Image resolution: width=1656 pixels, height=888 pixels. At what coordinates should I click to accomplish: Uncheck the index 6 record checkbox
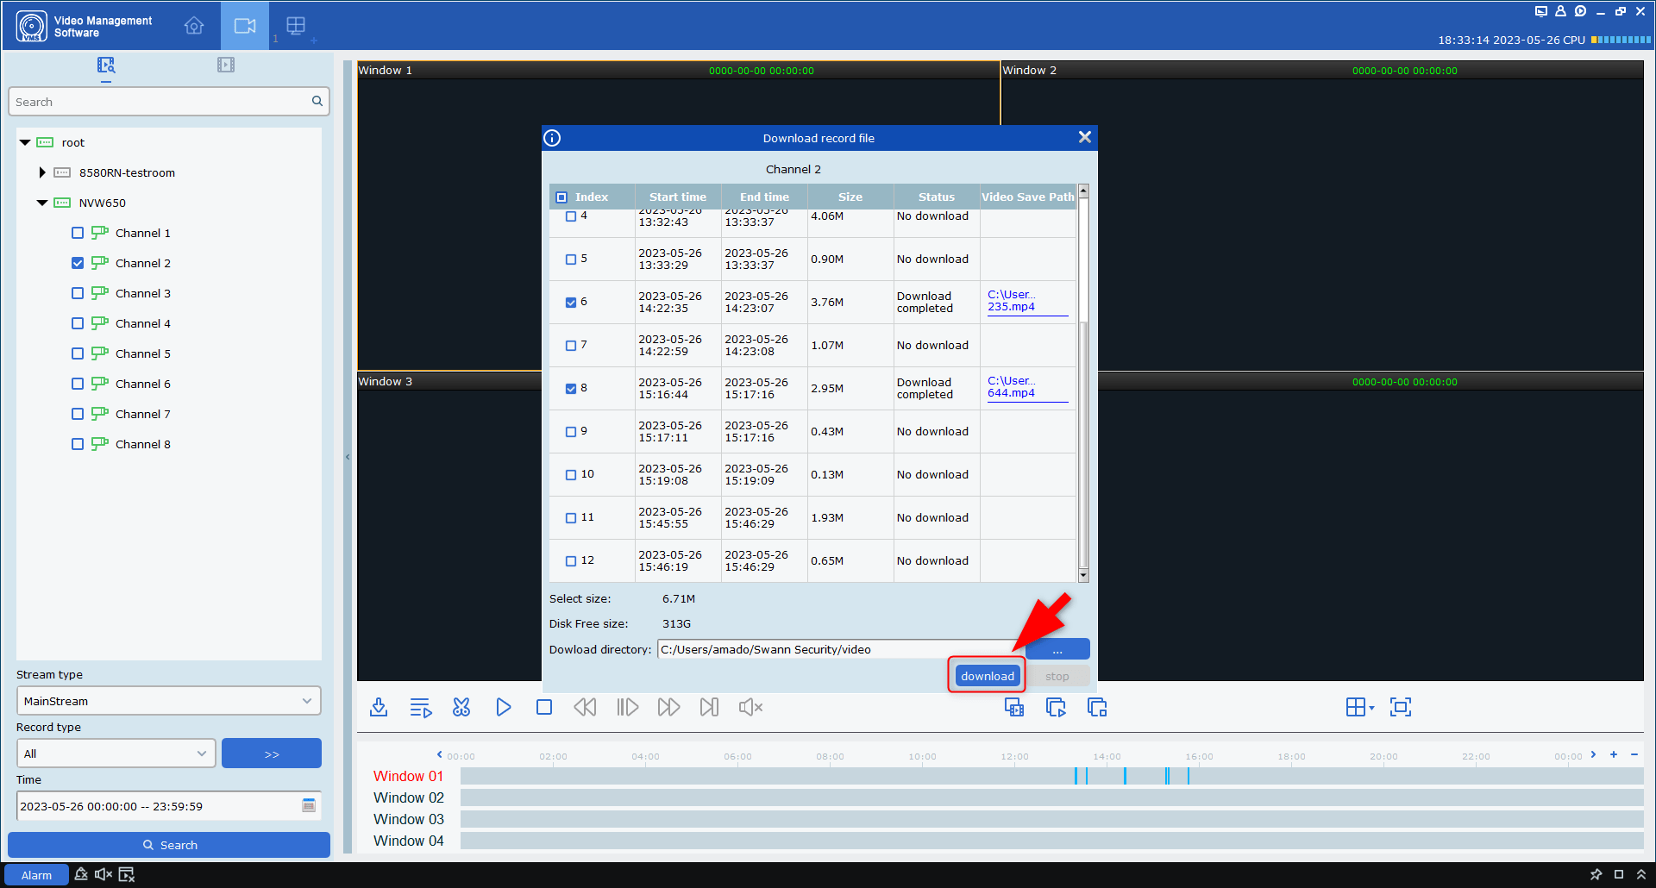(x=570, y=303)
